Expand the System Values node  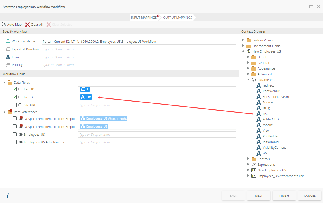click(x=243, y=40)
